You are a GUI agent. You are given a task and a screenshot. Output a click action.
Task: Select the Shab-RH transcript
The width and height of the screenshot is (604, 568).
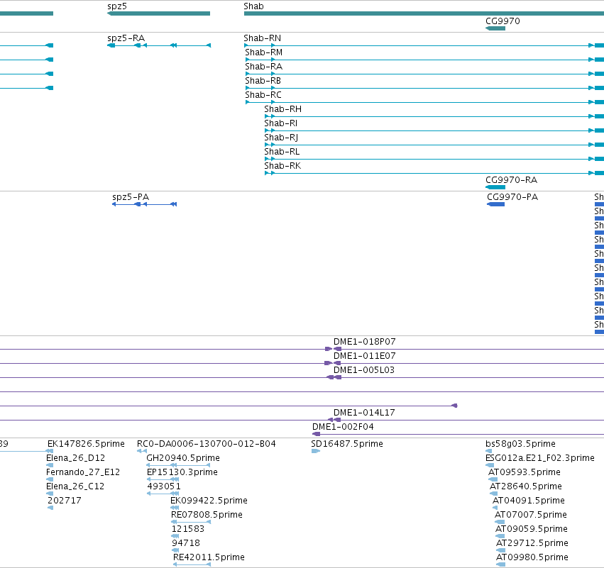tap(283, 109)
